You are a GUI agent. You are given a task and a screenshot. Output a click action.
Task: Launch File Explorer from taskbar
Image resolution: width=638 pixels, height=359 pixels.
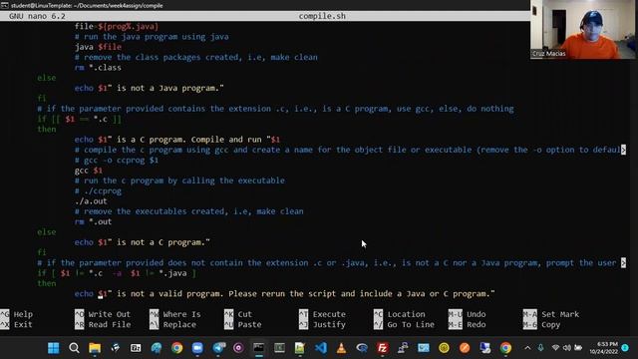pos(95,348)
